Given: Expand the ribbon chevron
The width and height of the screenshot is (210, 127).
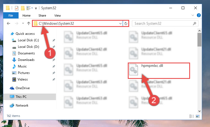Looking at the screenshot, I should coord(193,15).
